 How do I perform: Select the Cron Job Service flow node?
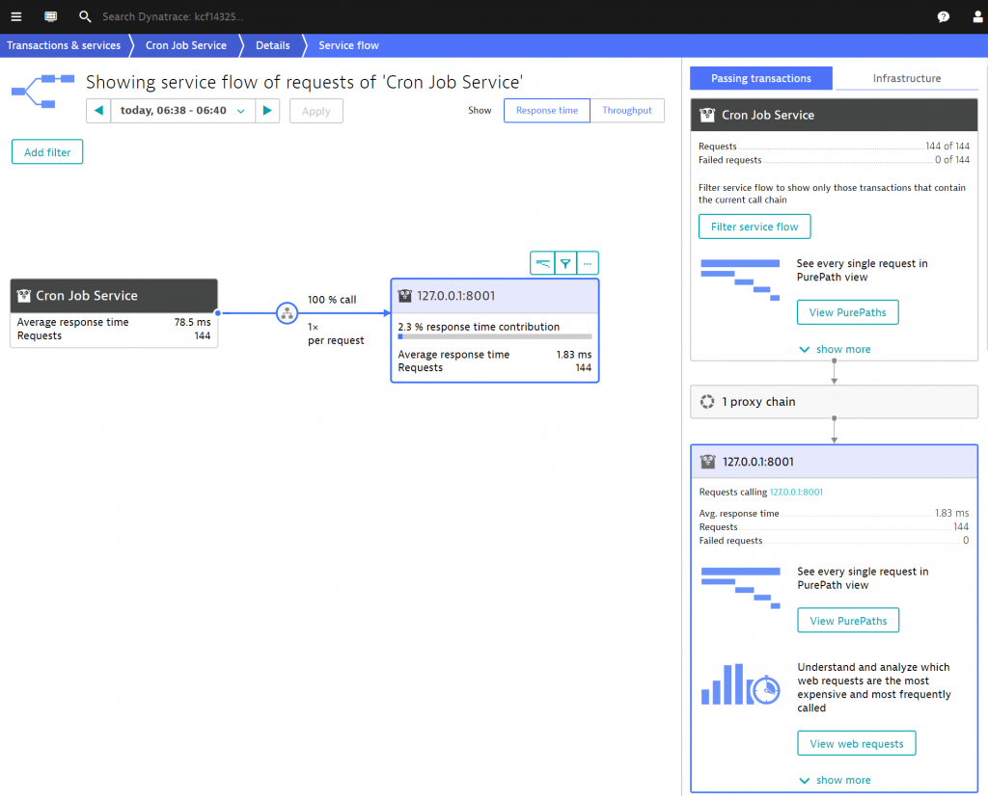(x=114, y=313)
